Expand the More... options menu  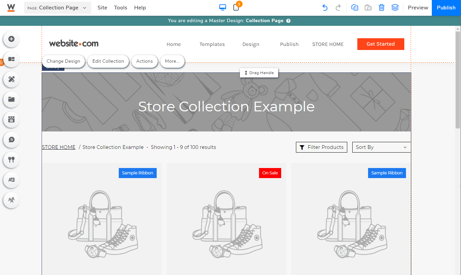(172, 61)
